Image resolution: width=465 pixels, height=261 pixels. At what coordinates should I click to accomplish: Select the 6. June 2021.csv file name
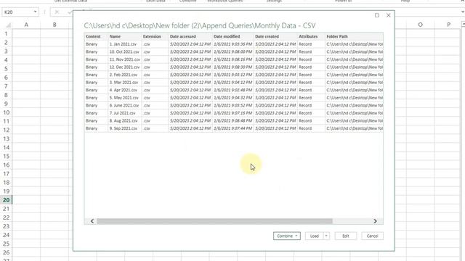point(124,105)
